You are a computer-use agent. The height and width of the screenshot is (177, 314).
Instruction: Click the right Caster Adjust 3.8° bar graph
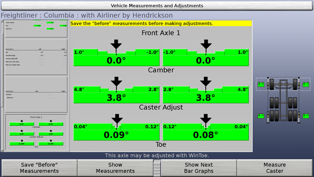[206, 95]
